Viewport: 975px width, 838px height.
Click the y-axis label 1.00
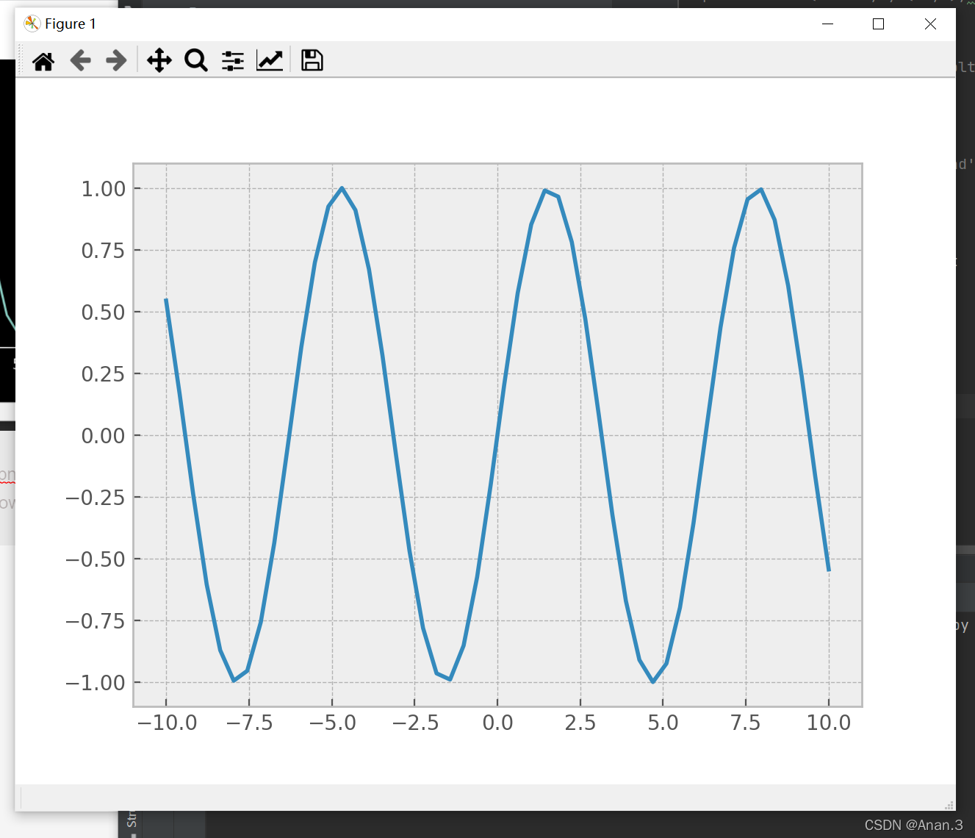point(104,189)
